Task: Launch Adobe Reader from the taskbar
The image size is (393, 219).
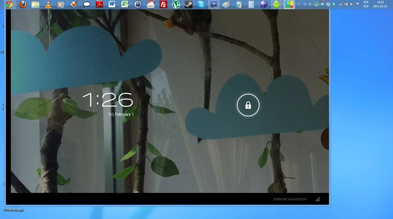Action: [99, 4]
